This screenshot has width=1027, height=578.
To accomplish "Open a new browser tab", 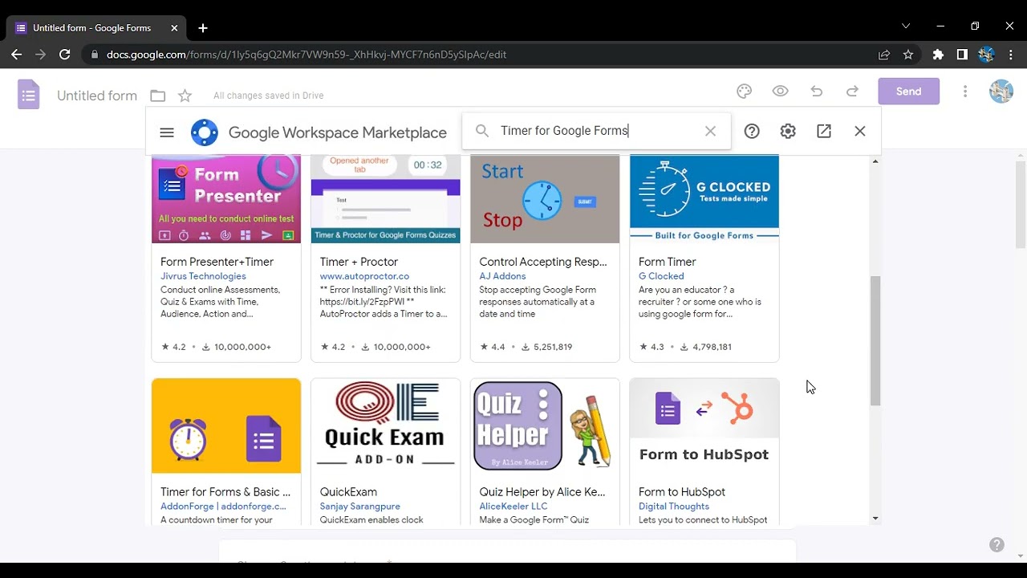I will (x=203, y=28).
